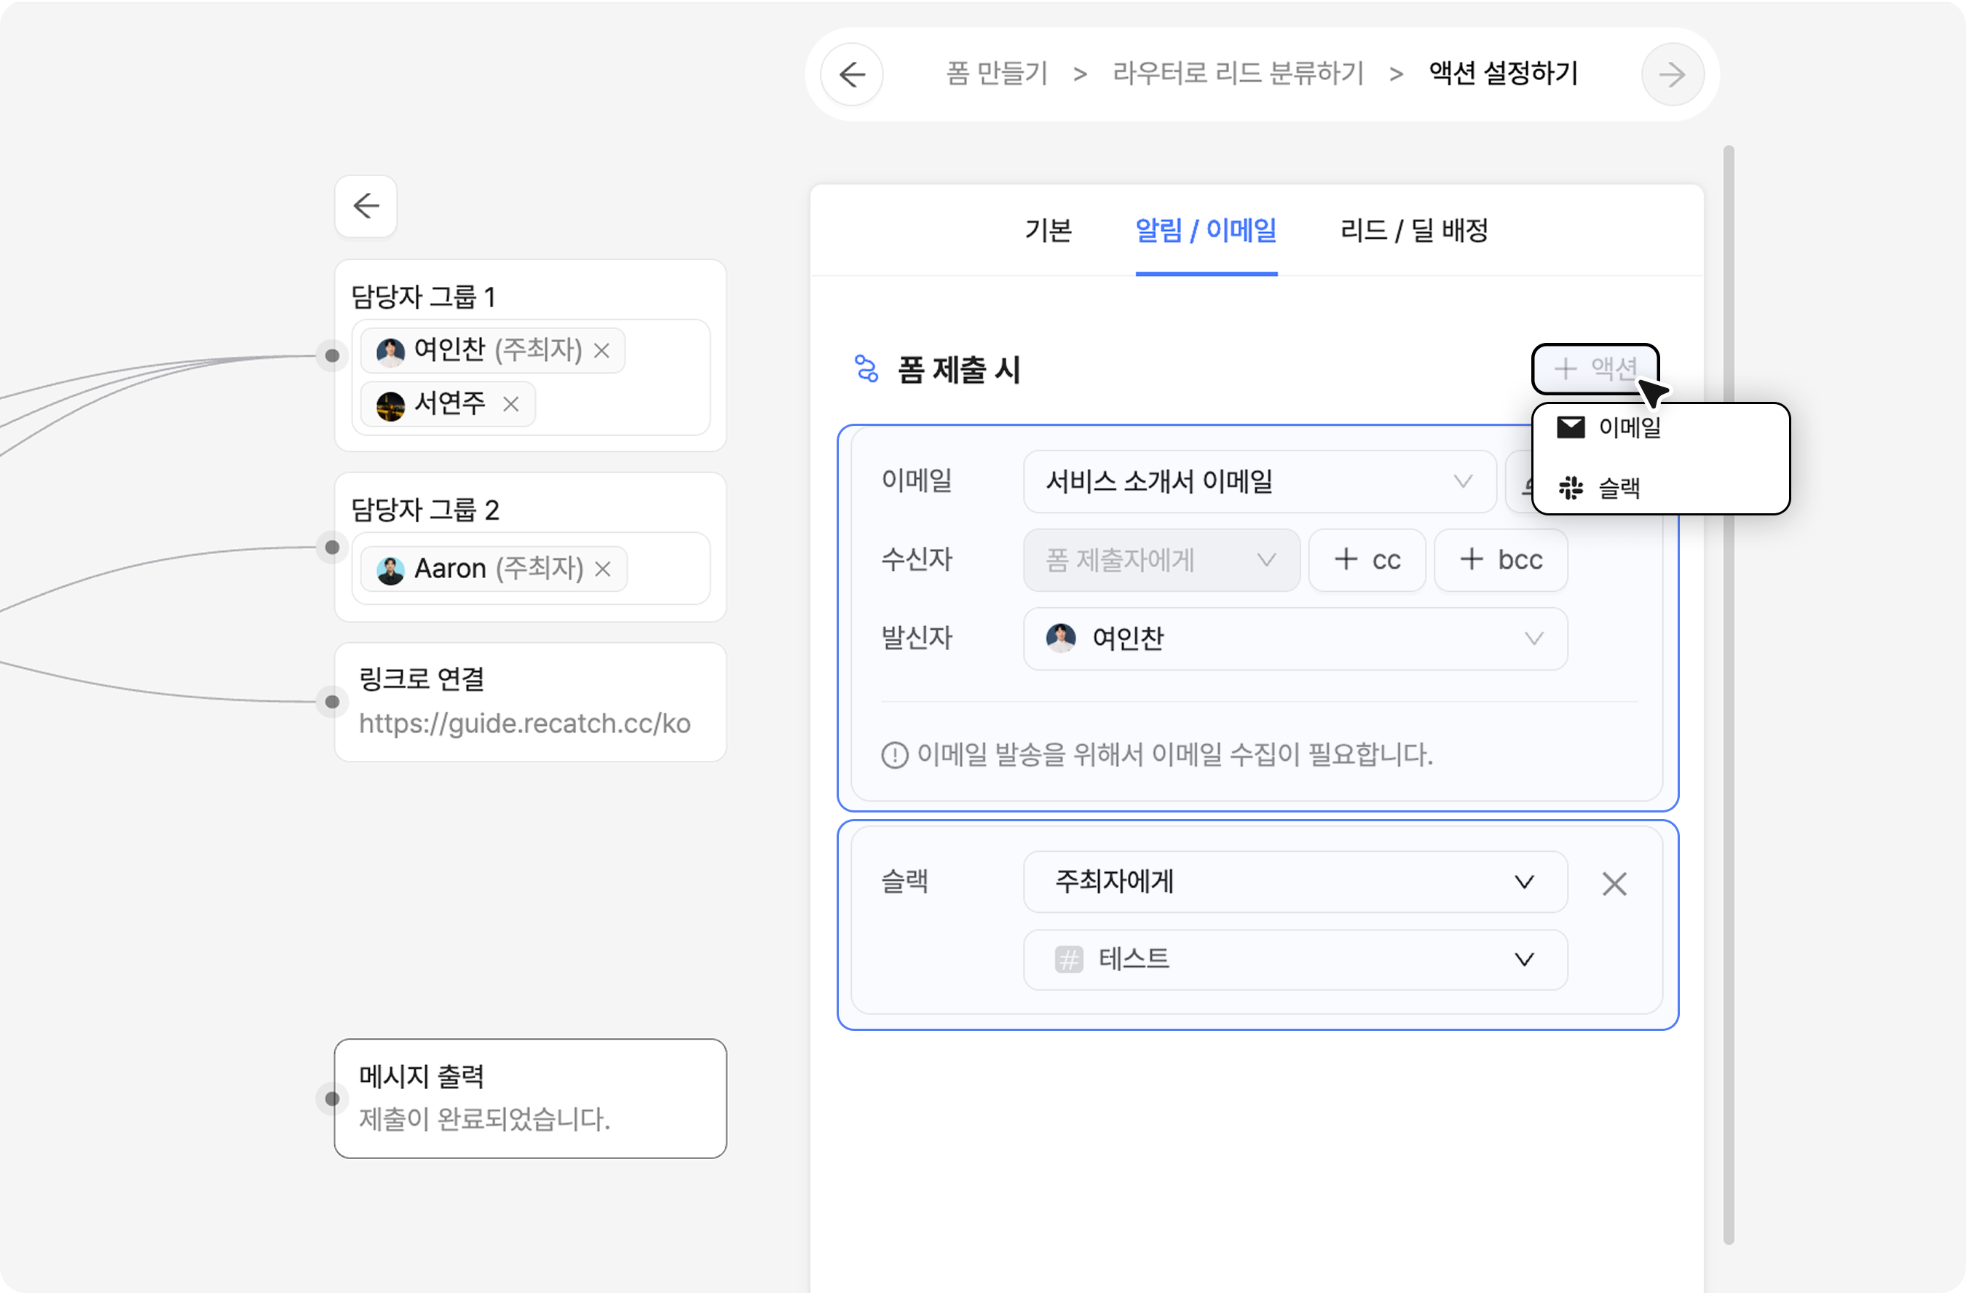The height and width of the screenshot is (1293, 1966).
Task: Delete the Slack action with the X
Action: click(1614, 883)
